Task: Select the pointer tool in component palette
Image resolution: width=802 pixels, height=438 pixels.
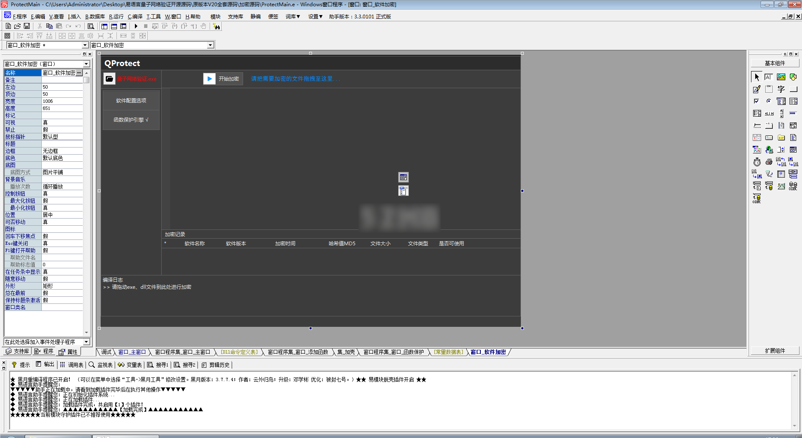Action: click(757, 77)
